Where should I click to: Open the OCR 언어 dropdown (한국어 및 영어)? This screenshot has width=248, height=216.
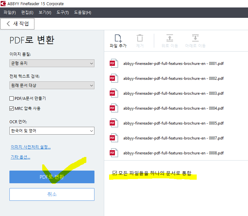coord(52,131)
